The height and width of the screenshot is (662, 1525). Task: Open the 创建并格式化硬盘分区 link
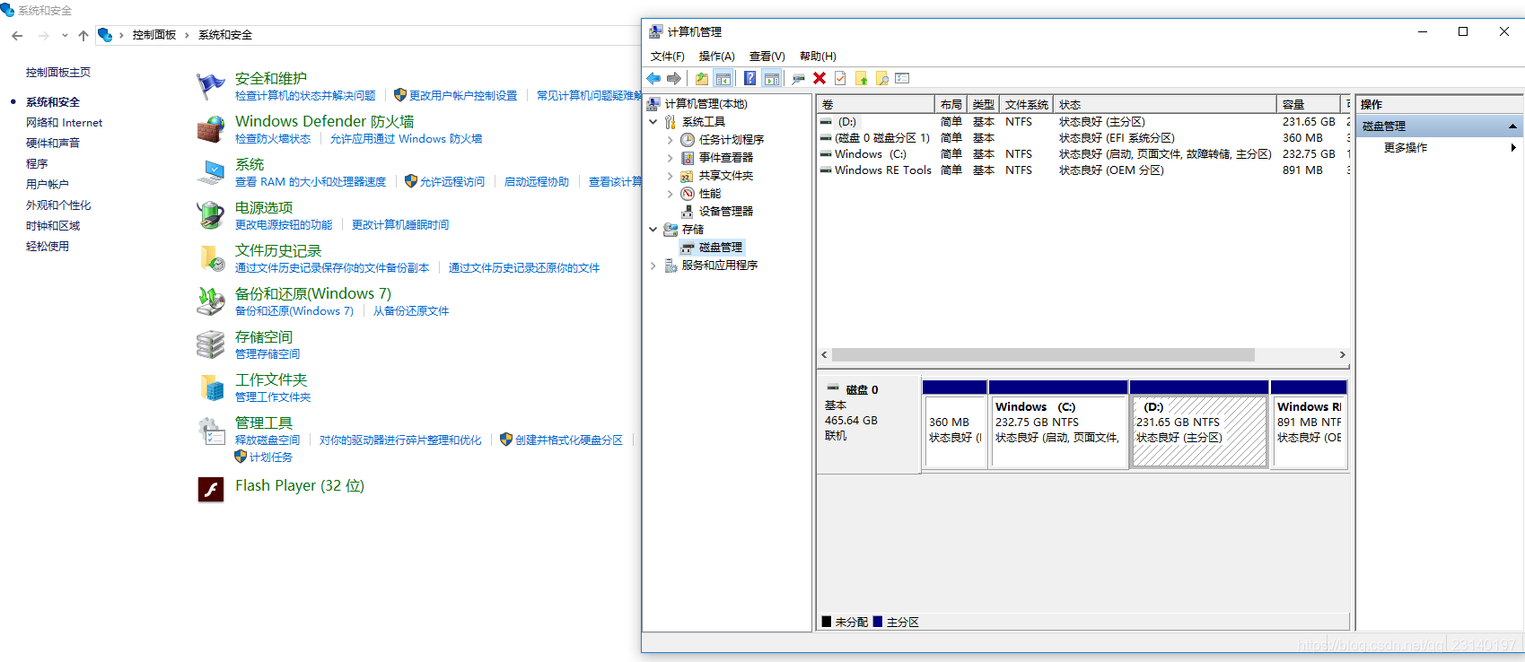point(569,440)
